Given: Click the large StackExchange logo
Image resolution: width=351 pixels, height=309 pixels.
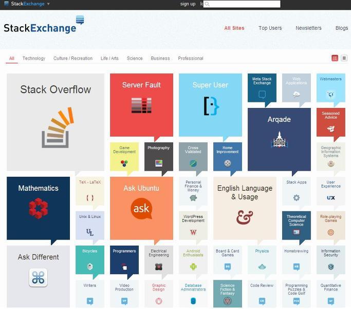Looking at the screenshot, I should [44, 25].
